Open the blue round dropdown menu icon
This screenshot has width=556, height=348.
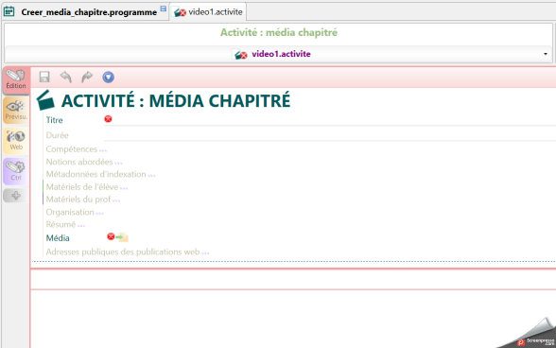click(x=108, y=77)
